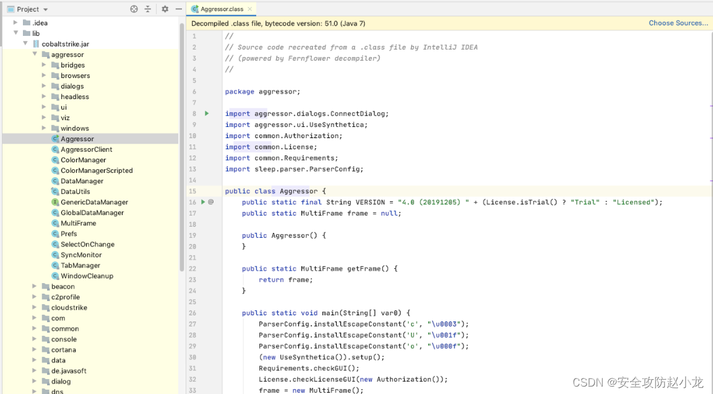Click the package aggressor statement
713x394 pixels.
click(262, 92)
